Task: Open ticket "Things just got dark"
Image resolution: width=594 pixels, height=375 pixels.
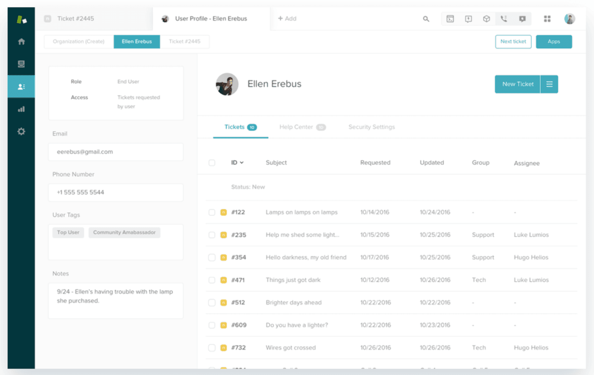Action: [x=293, y=280]
